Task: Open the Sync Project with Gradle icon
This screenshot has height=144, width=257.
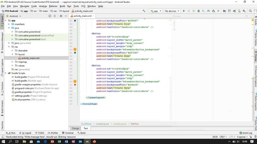Action: [235, 11]
